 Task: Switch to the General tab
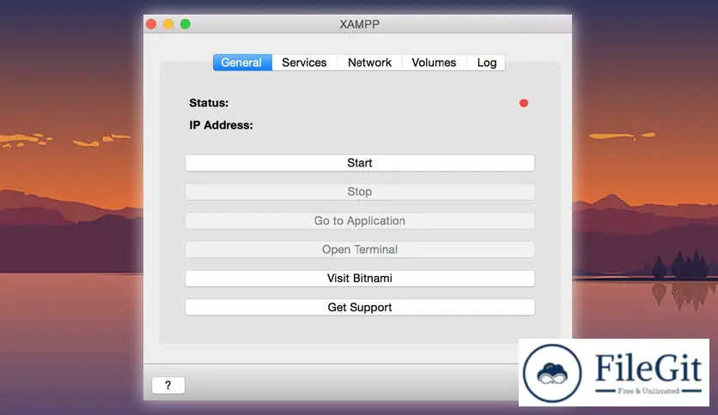pyautogui.click(x=242, y=63)
